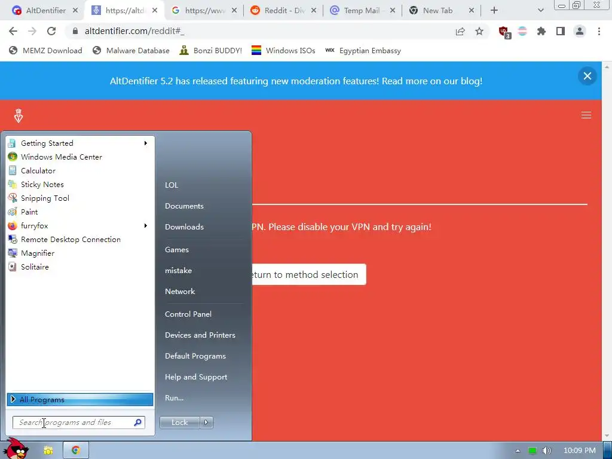Screen dimensions: 612x459
Task: Reload the current page
Action: 51,31
